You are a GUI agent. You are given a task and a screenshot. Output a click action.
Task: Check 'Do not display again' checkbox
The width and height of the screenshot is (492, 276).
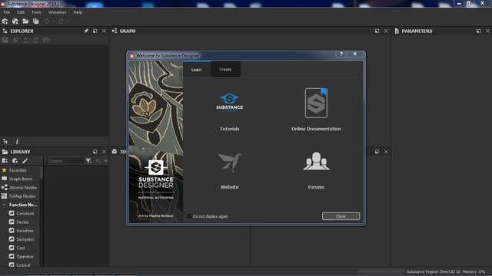click(x=189, y=216)
